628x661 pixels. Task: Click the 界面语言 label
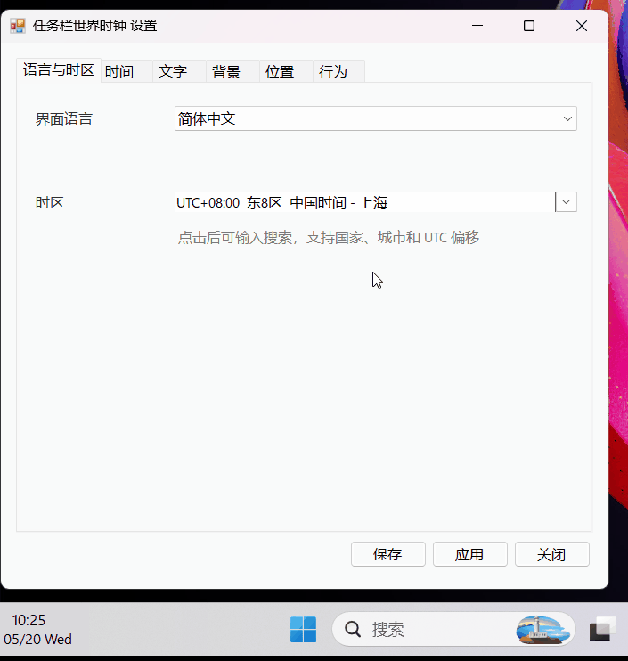pos(64,118)
